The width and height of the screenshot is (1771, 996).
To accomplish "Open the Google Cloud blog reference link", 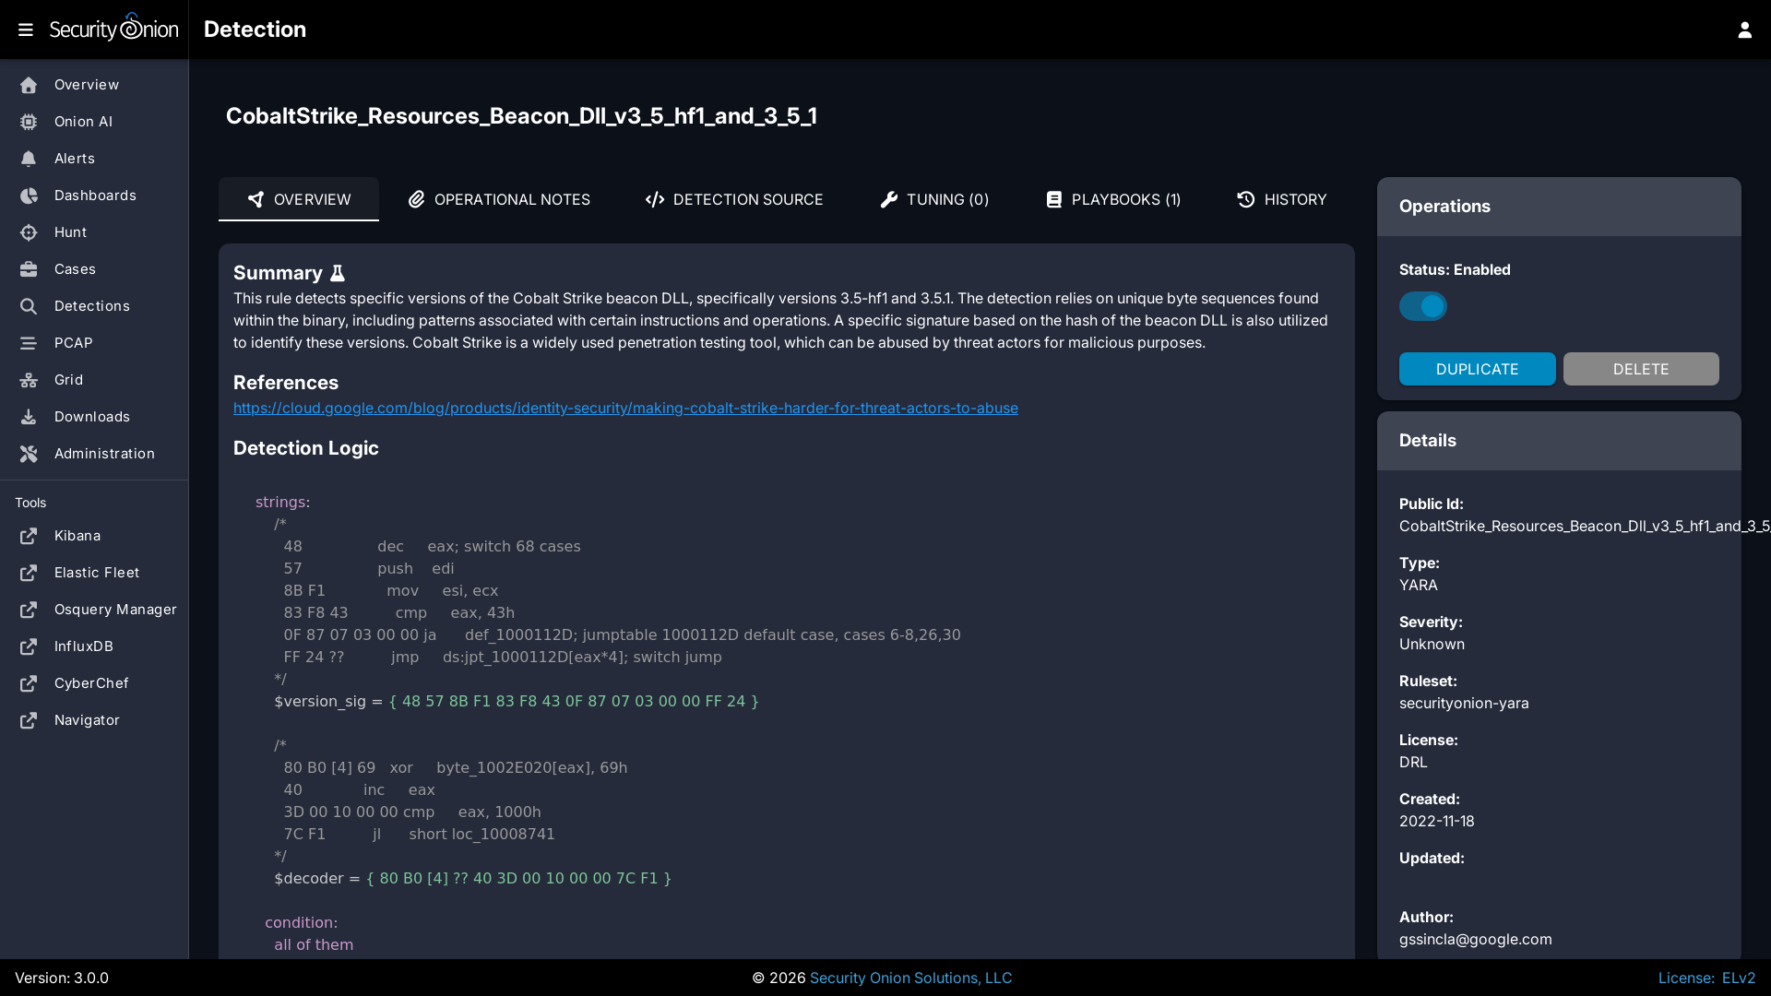I will (625, 408).
